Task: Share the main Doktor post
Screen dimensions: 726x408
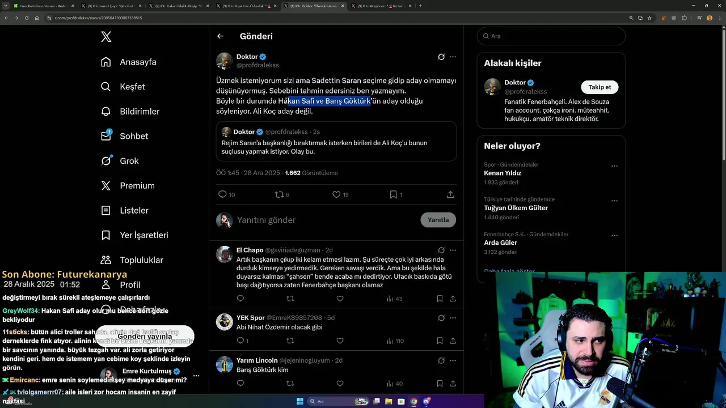Action: [450, 194]
